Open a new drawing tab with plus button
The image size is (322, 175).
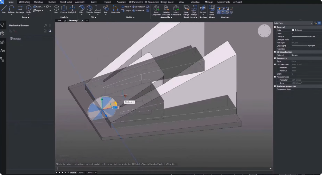click(x=87, y=21)
